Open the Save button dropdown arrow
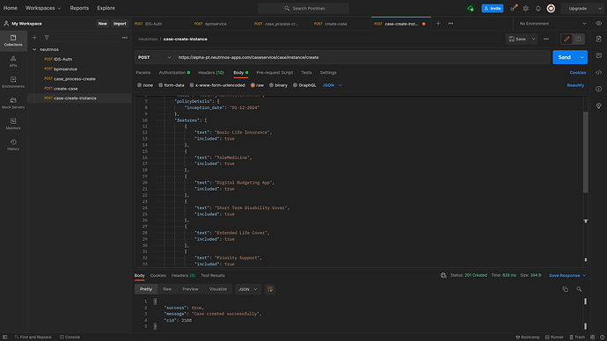Image resolution: width=607 pixels, height=341 pixels. coord(533,39)
